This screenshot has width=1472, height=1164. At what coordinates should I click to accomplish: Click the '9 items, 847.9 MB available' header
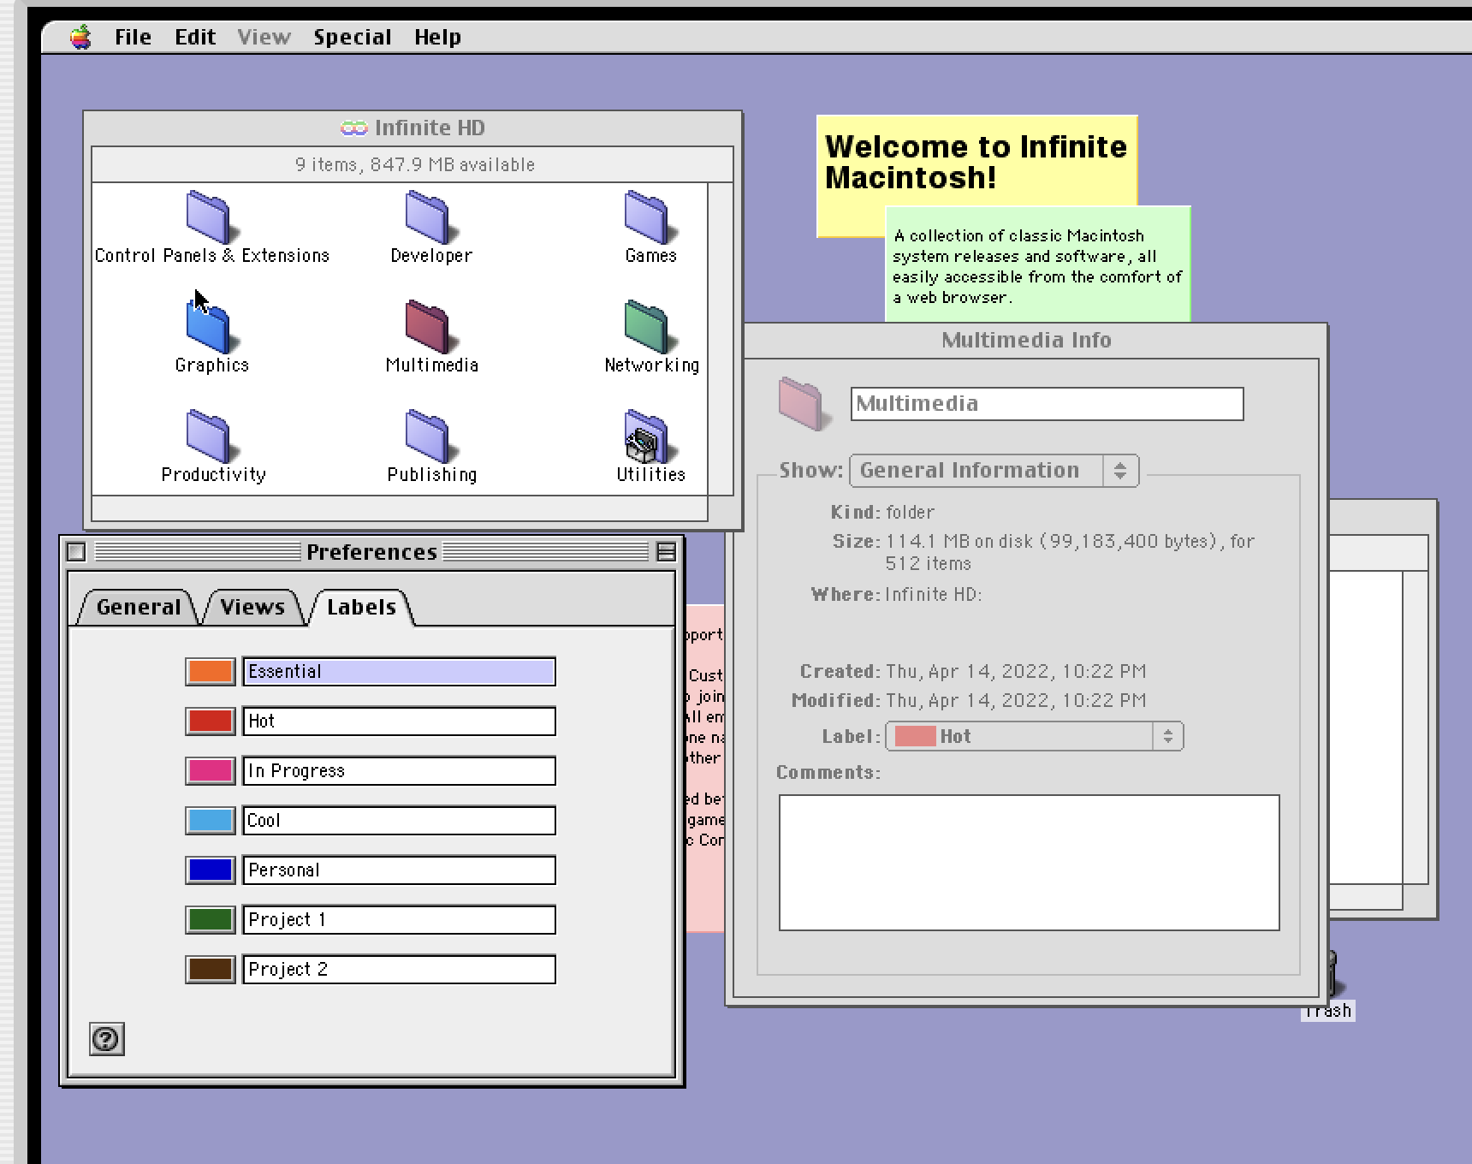click(414, 164)
